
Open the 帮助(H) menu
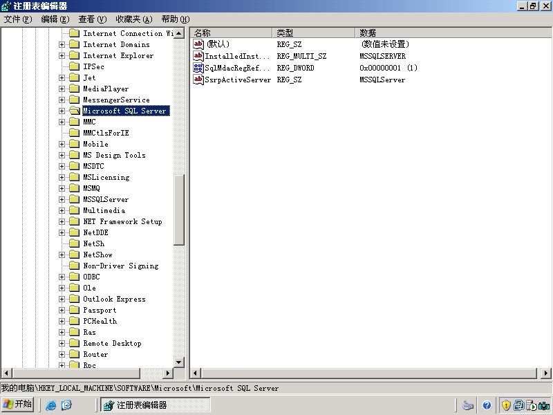tap(176, 19)
